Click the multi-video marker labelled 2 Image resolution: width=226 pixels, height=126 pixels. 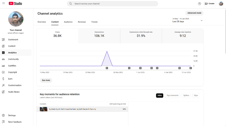pos(129,68)
